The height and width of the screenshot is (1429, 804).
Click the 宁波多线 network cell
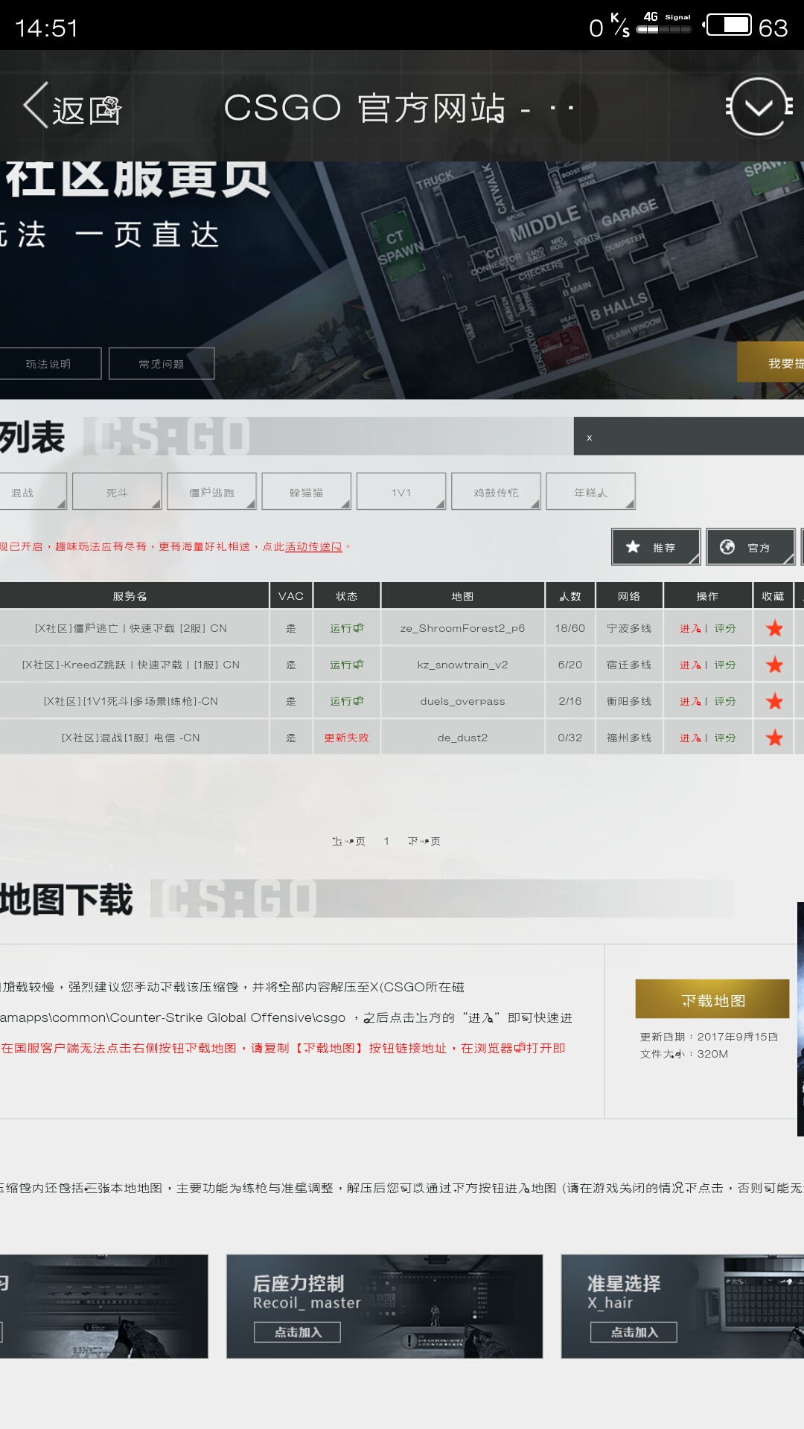tap(629, 628)
